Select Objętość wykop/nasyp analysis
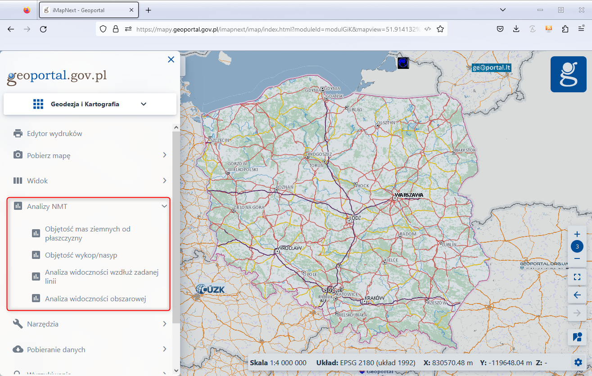 coord(81,255)
